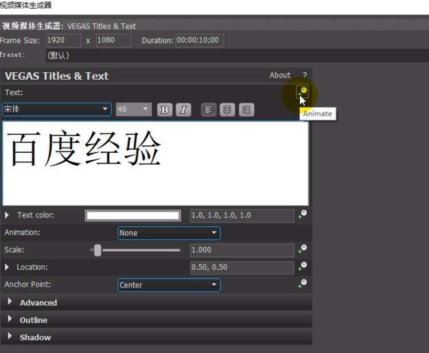Screen dimensions: 429x353
Task: Click the Location value field 0.50, 0.50
Action: tap(242, 267)
